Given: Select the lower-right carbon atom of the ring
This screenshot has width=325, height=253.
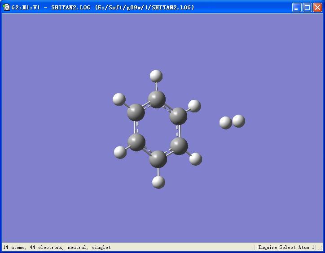Looking at the screenshot, I should point(179,146).
